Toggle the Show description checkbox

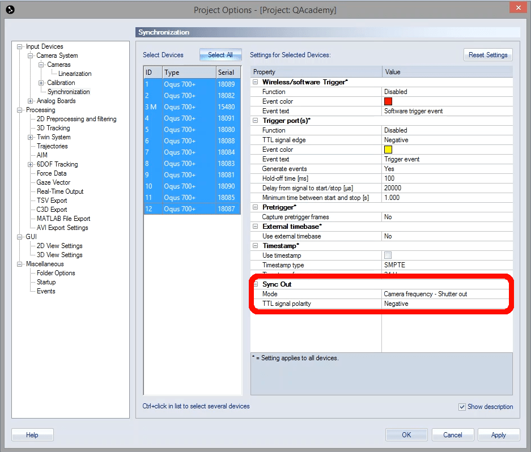pos(462,407)
